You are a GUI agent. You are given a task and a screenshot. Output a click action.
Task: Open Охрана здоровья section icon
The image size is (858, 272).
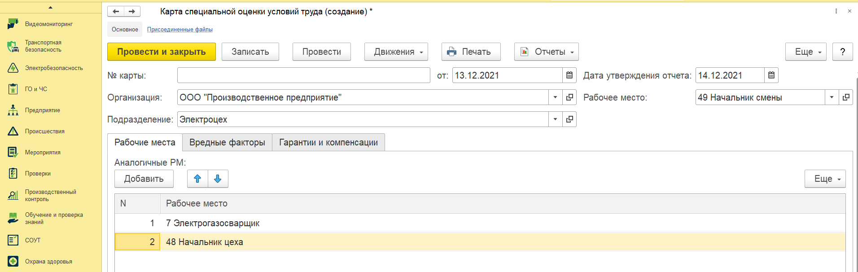pos(13,261)
